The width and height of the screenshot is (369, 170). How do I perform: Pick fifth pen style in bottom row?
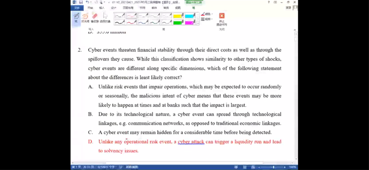pyautogui.click(x=167, y=22)
